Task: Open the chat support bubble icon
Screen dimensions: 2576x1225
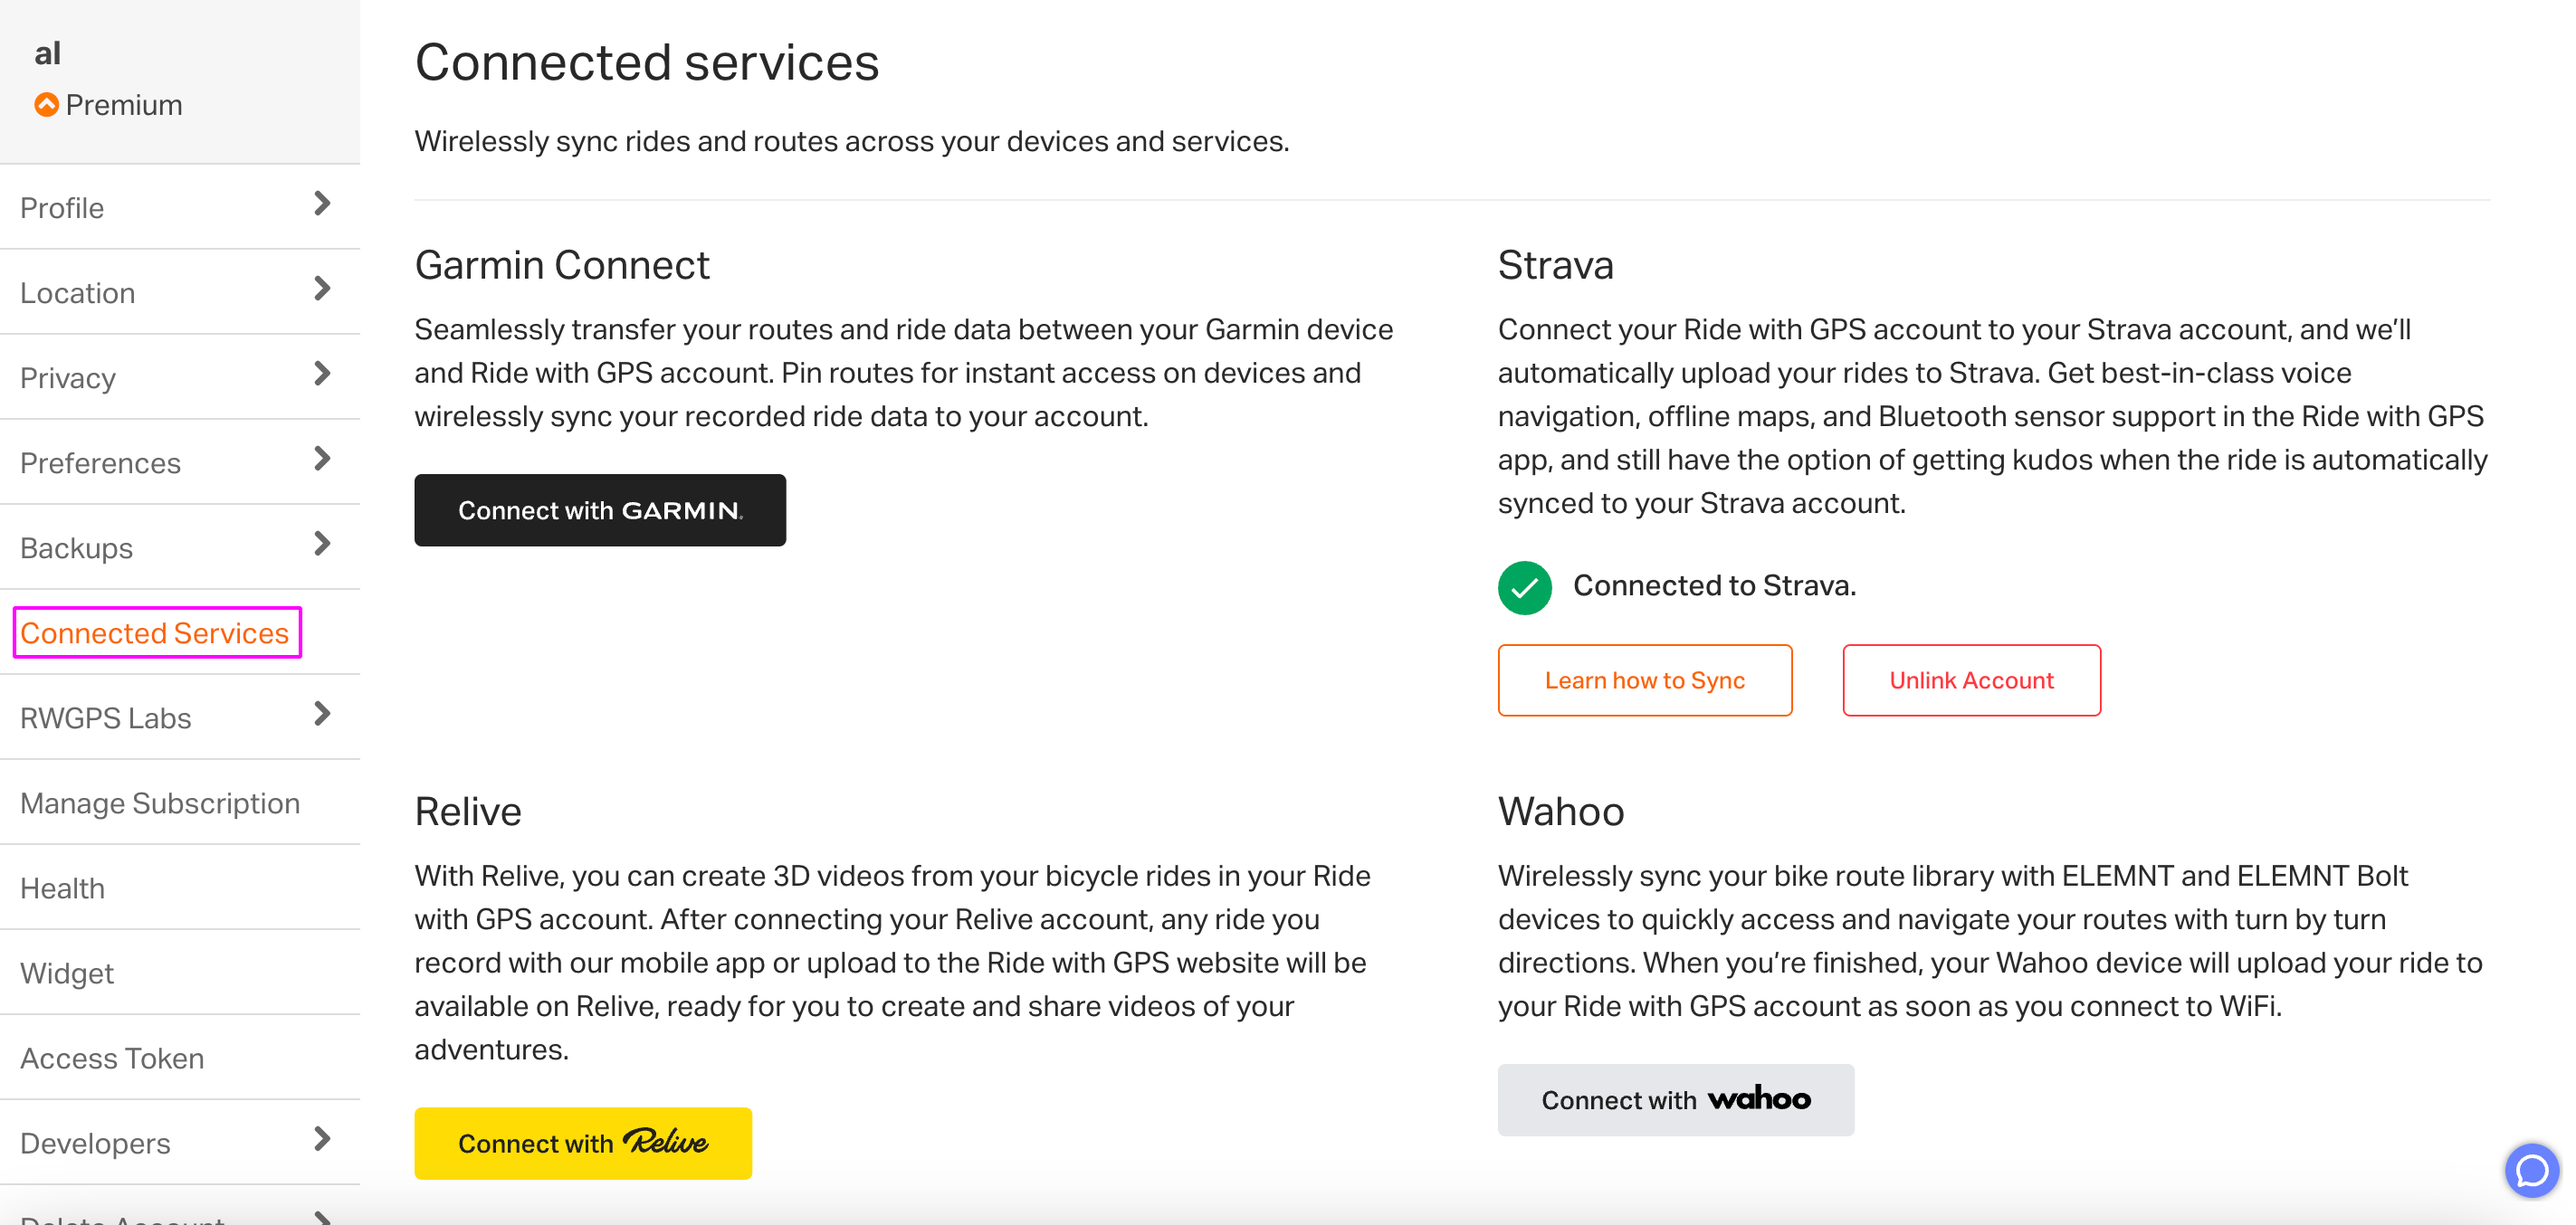Action: point(2530,1169)
